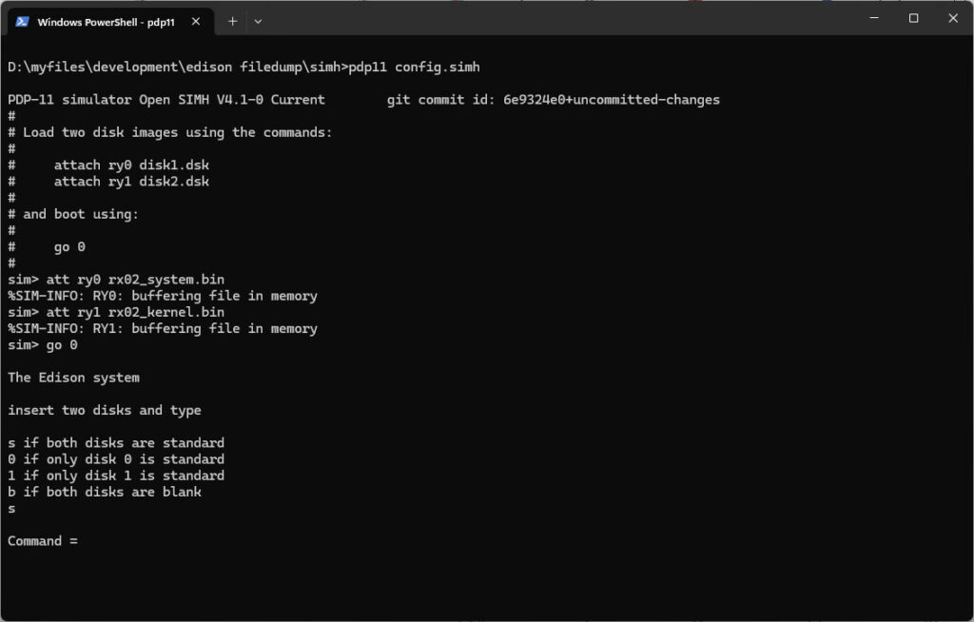Click "The Edison system" banner line
Image resolution: width=974 pixels, height=622 pixels.
(73, 378)
